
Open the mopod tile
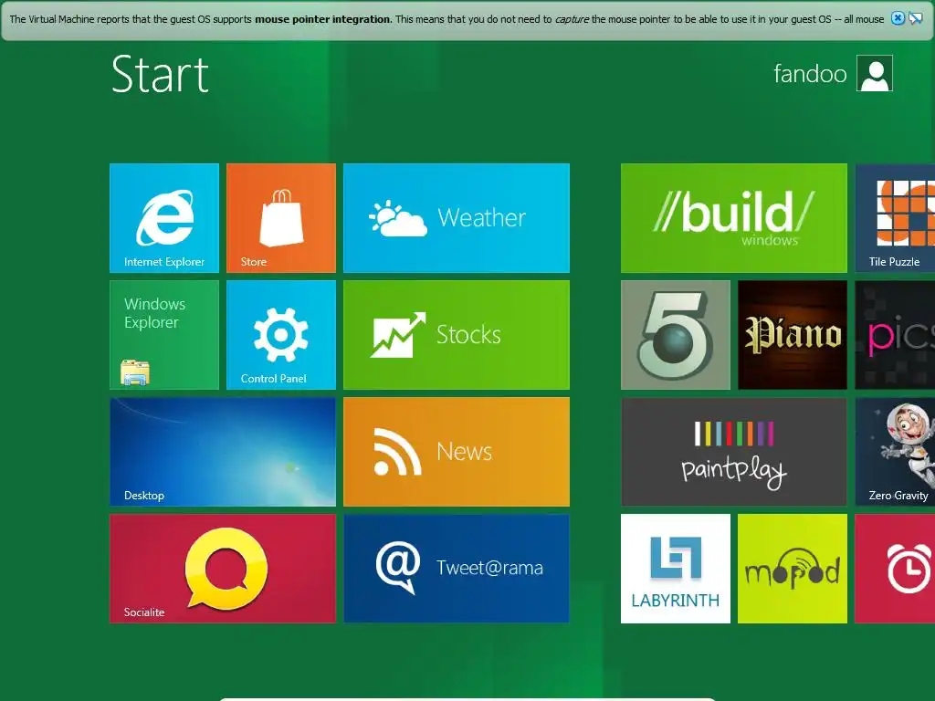(792, 569)
